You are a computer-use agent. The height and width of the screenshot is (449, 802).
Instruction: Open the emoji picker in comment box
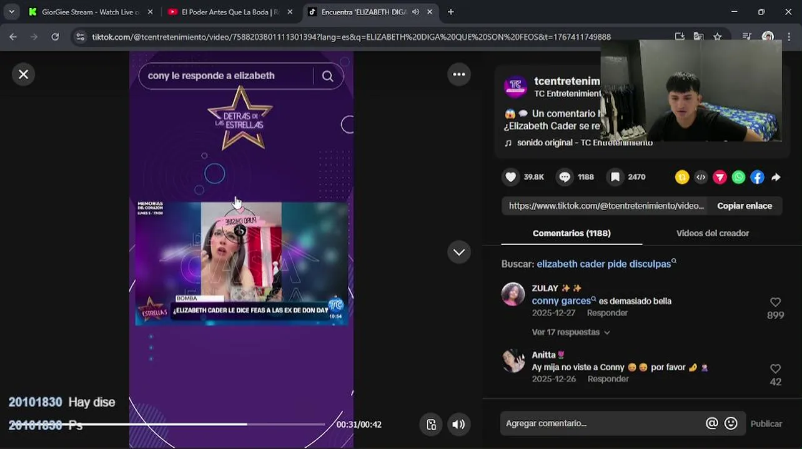click(731, 423)
